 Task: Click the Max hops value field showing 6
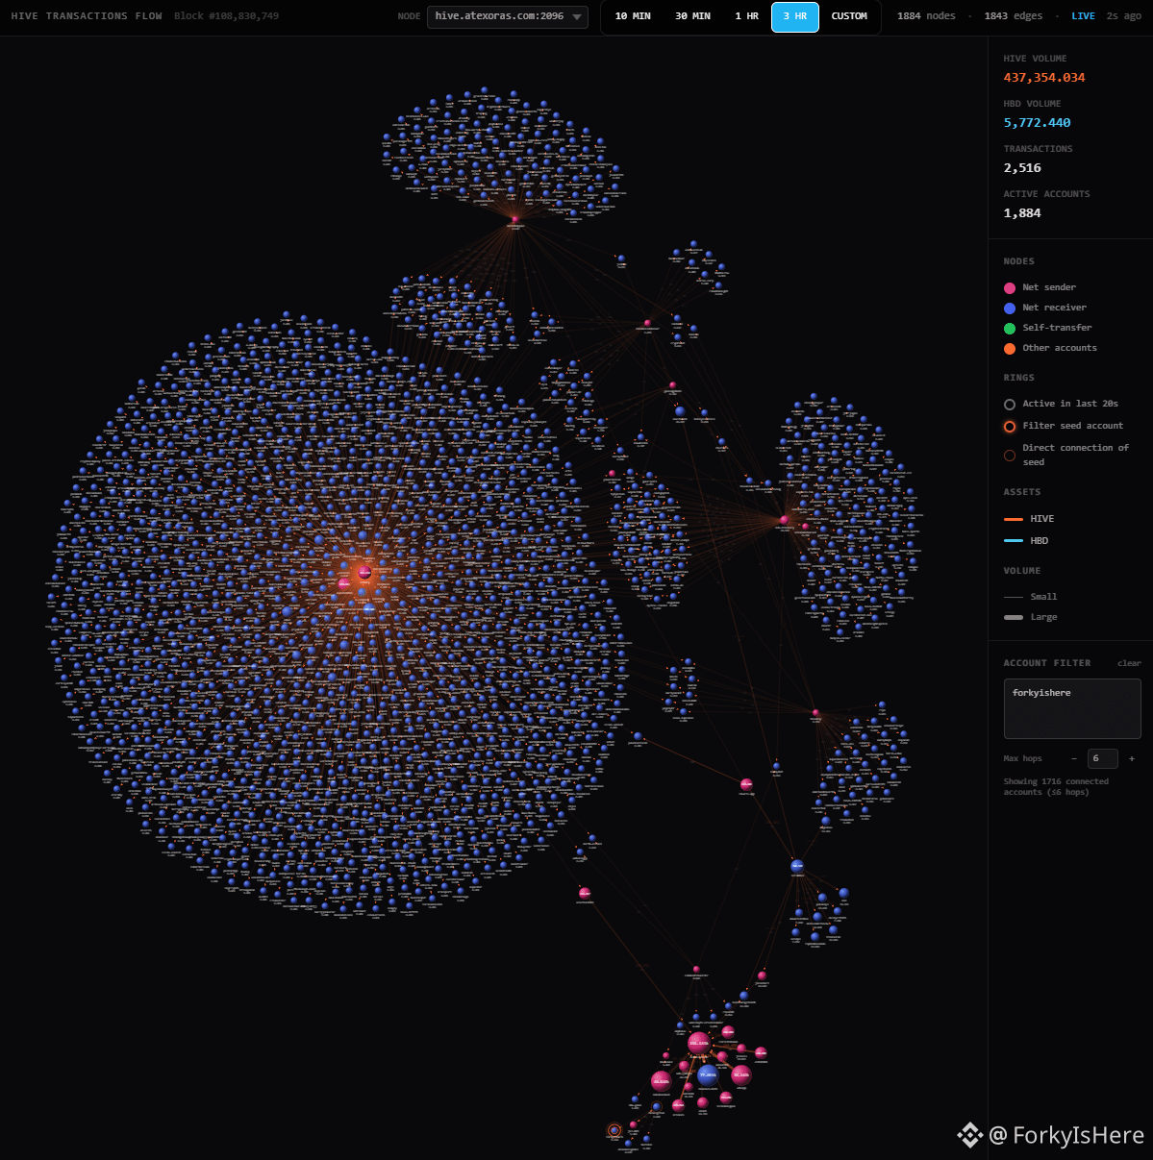[x=1102, y=758]
